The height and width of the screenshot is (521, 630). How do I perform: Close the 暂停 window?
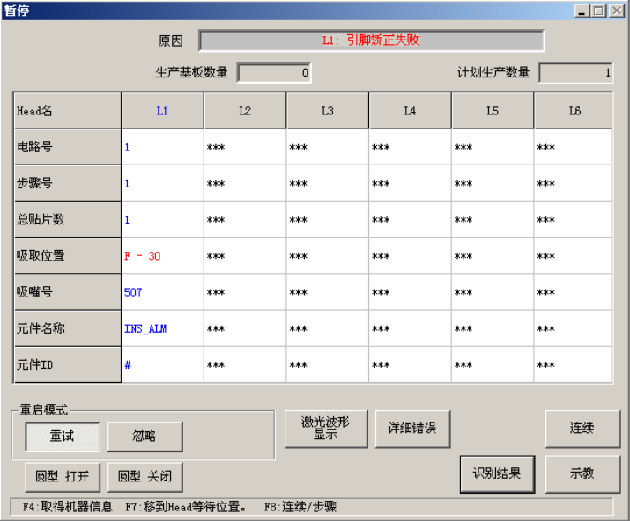[x=616, y=11]
